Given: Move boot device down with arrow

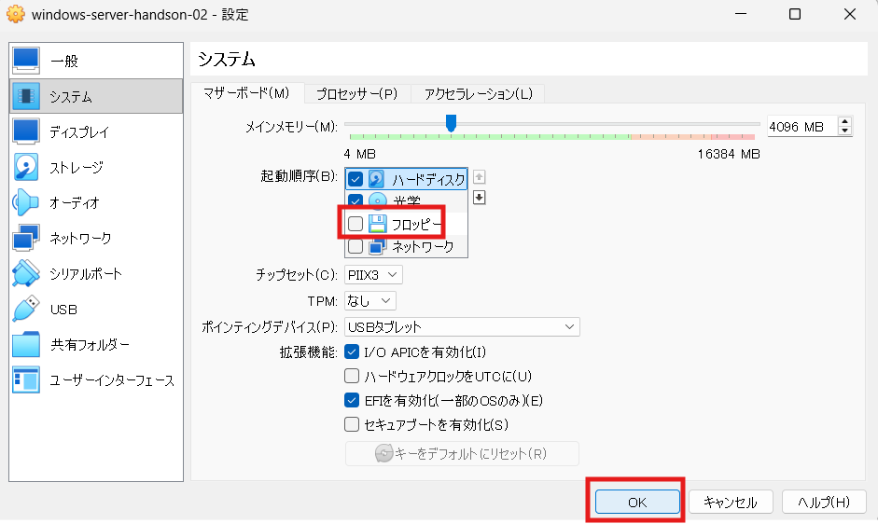Looking at the screenshot, I should click(x=479, y=198).
